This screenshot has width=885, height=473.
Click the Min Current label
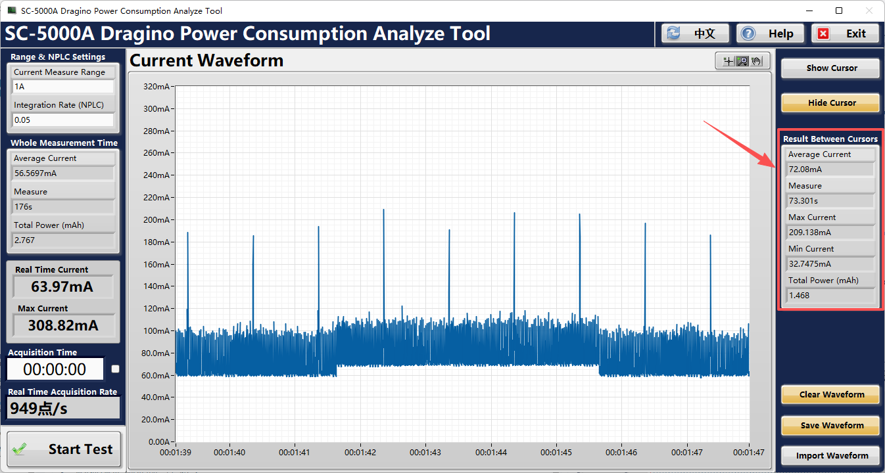(x=811, y=249)
